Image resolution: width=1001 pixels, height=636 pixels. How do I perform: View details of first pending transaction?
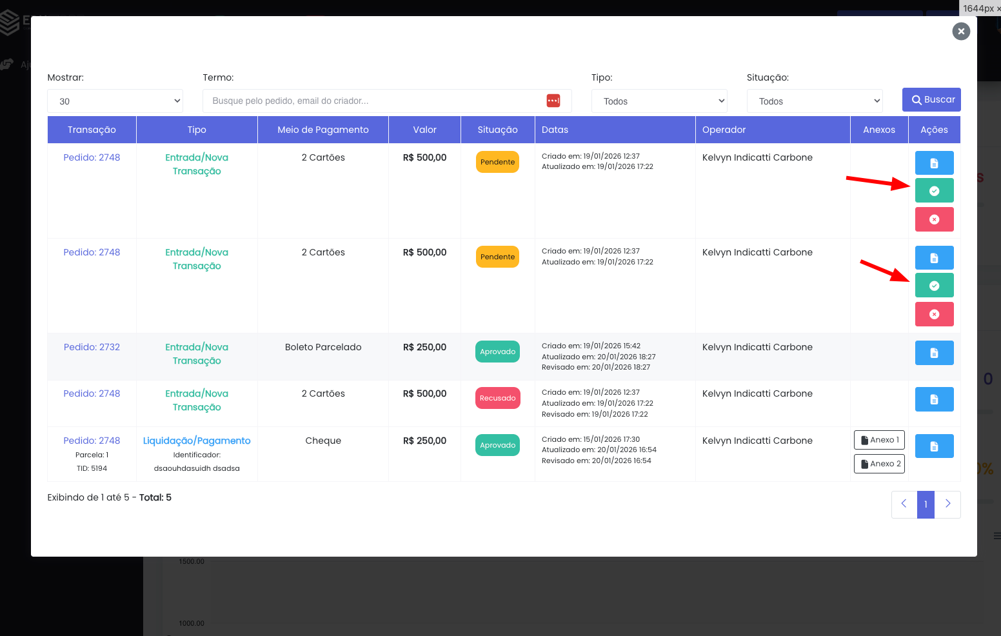[934, 163]
